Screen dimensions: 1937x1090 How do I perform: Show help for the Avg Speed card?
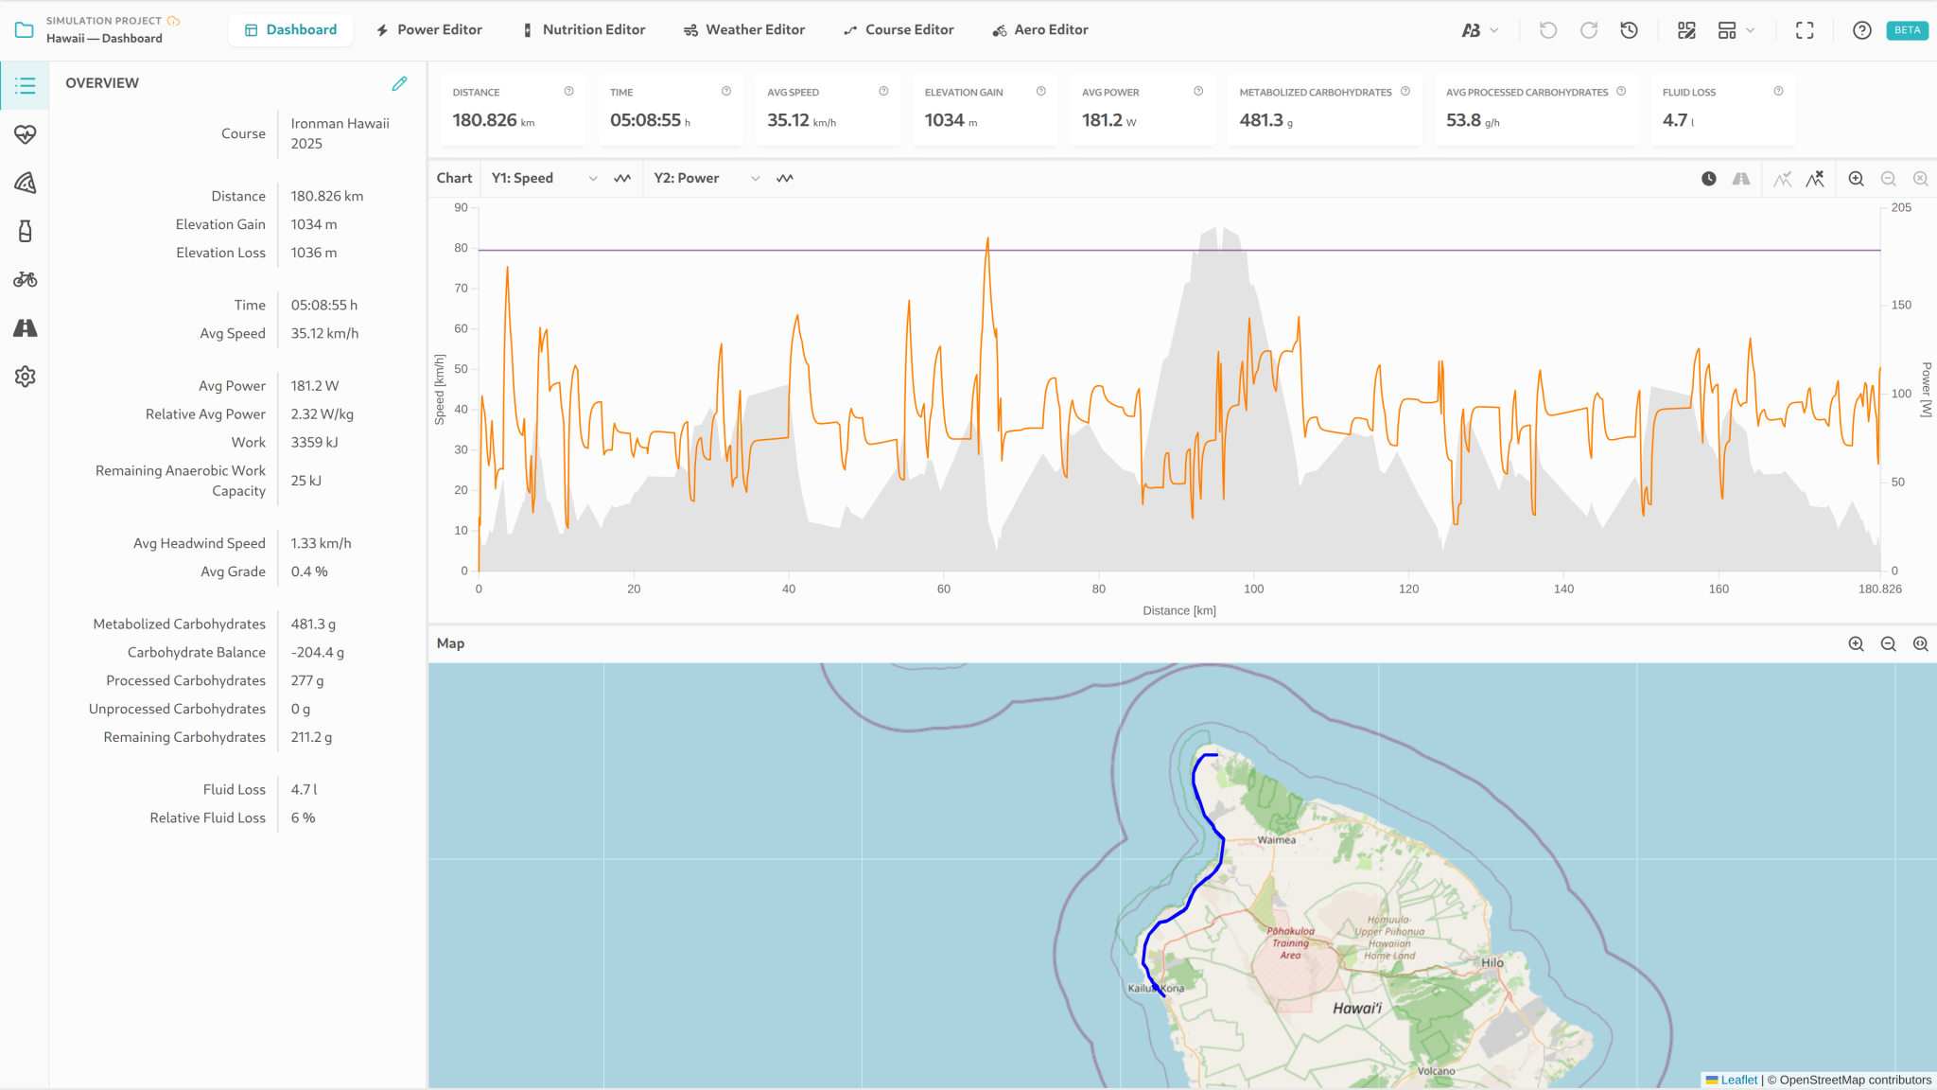point(883,92)
